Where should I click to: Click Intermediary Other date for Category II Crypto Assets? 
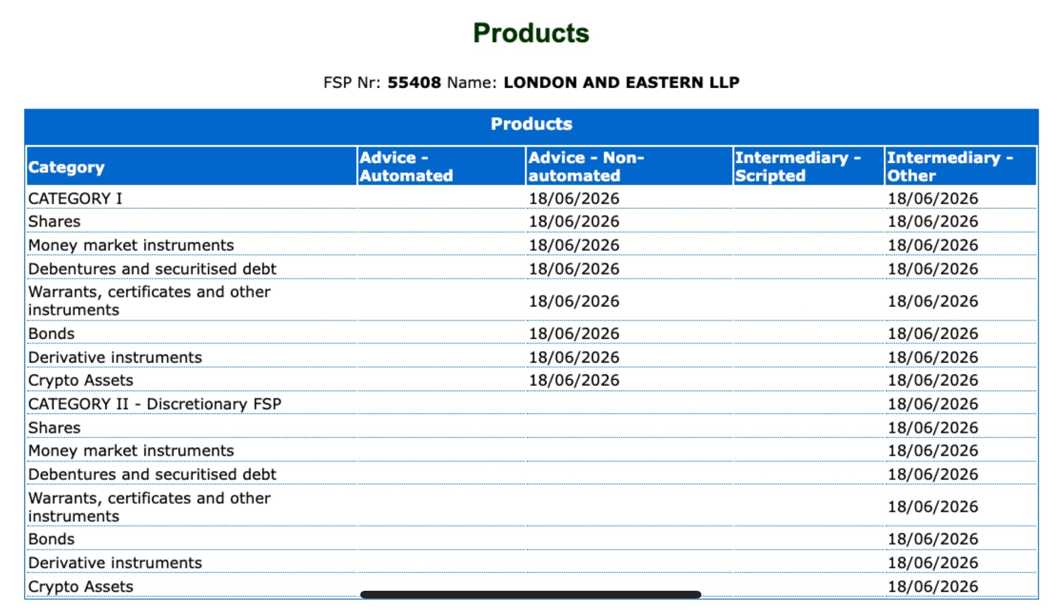[x=933, y=587]
